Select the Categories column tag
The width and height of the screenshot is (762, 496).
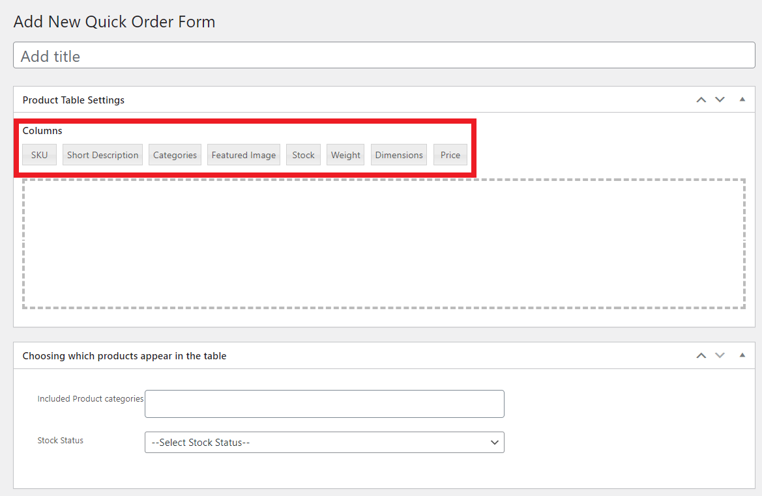point(175,154)
